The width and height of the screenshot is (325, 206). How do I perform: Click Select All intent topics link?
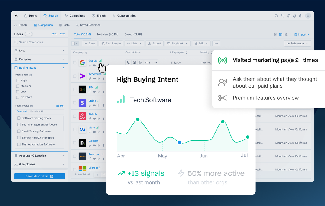22,111
